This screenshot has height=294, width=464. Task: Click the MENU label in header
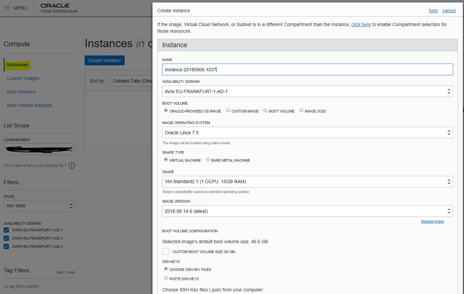click(x=20, y=8)
